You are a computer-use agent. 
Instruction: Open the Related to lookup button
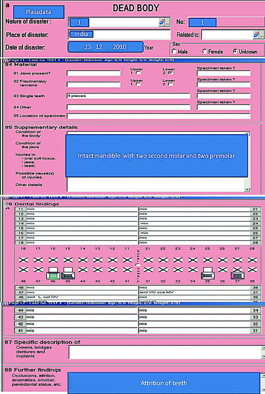[x=262, y=35]
